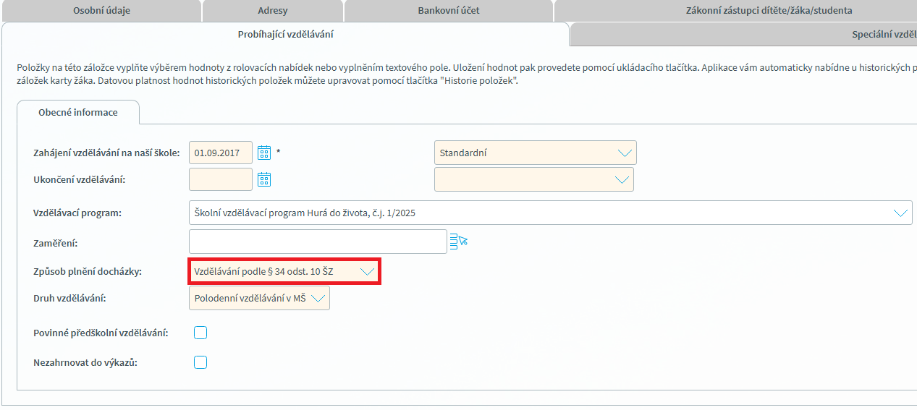This screenshot has height=410, width=917.
Task: Switch to Osobní údaje tab
Action: pyautogui.click(x=101, y=11)
